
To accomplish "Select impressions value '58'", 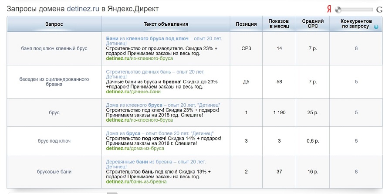I will (279, 82).
